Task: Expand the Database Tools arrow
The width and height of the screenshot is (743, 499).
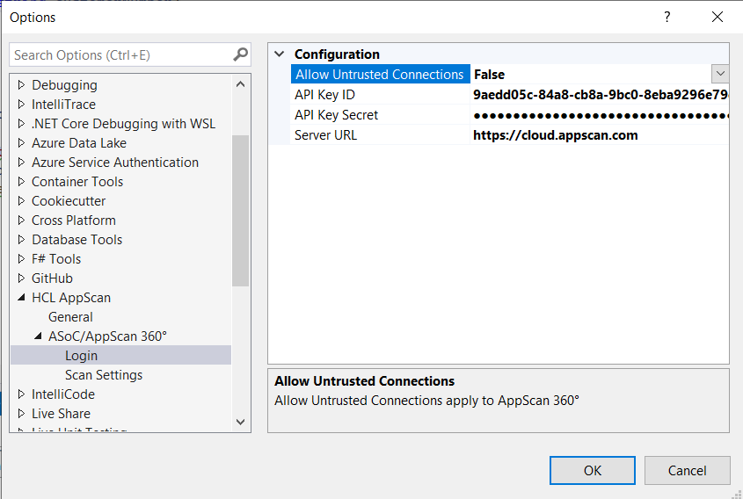Action: [x=21, y=240]
